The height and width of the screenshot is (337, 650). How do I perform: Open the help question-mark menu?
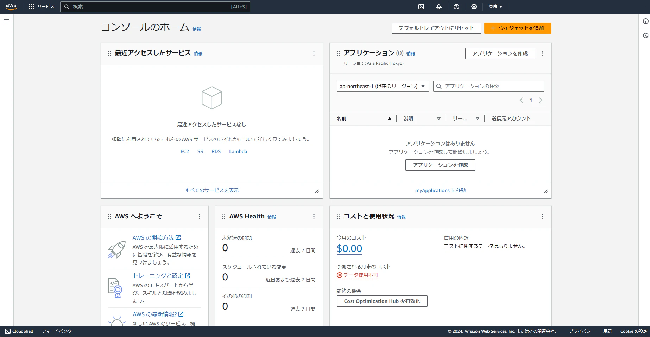456,7
